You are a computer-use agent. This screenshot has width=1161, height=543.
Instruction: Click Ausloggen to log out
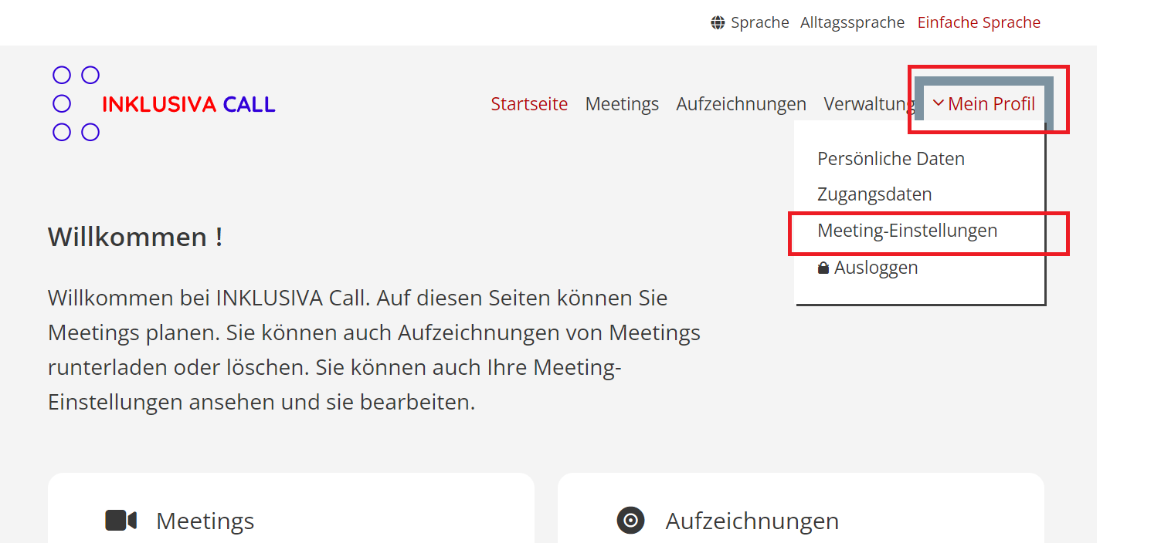(876, 268)
